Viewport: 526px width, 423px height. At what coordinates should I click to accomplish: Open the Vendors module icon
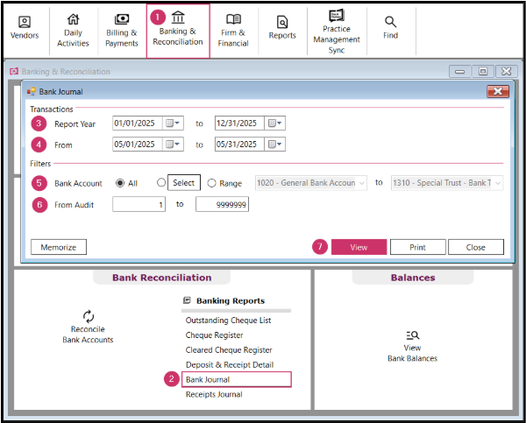pos(25,22)
